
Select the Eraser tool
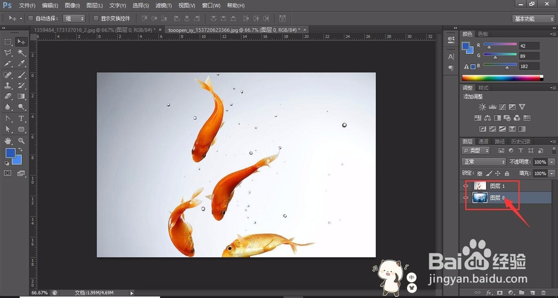(8, 96)
